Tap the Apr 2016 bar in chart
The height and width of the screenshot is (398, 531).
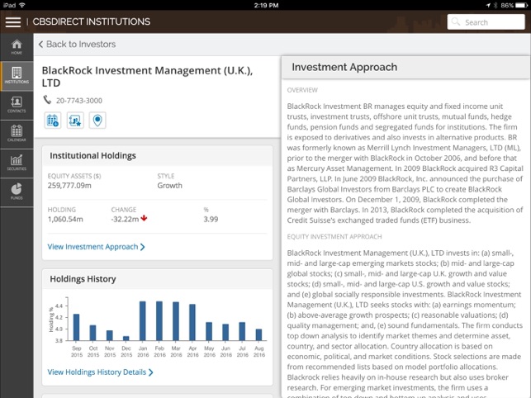(x=192, y=322)
